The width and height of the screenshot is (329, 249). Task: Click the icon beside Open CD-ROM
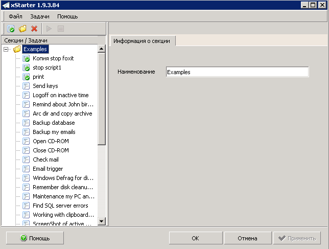tap(26, 141)
